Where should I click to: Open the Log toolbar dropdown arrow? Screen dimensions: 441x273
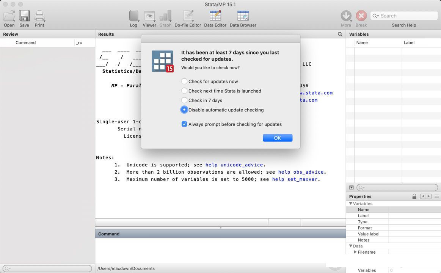pos(138,21)
